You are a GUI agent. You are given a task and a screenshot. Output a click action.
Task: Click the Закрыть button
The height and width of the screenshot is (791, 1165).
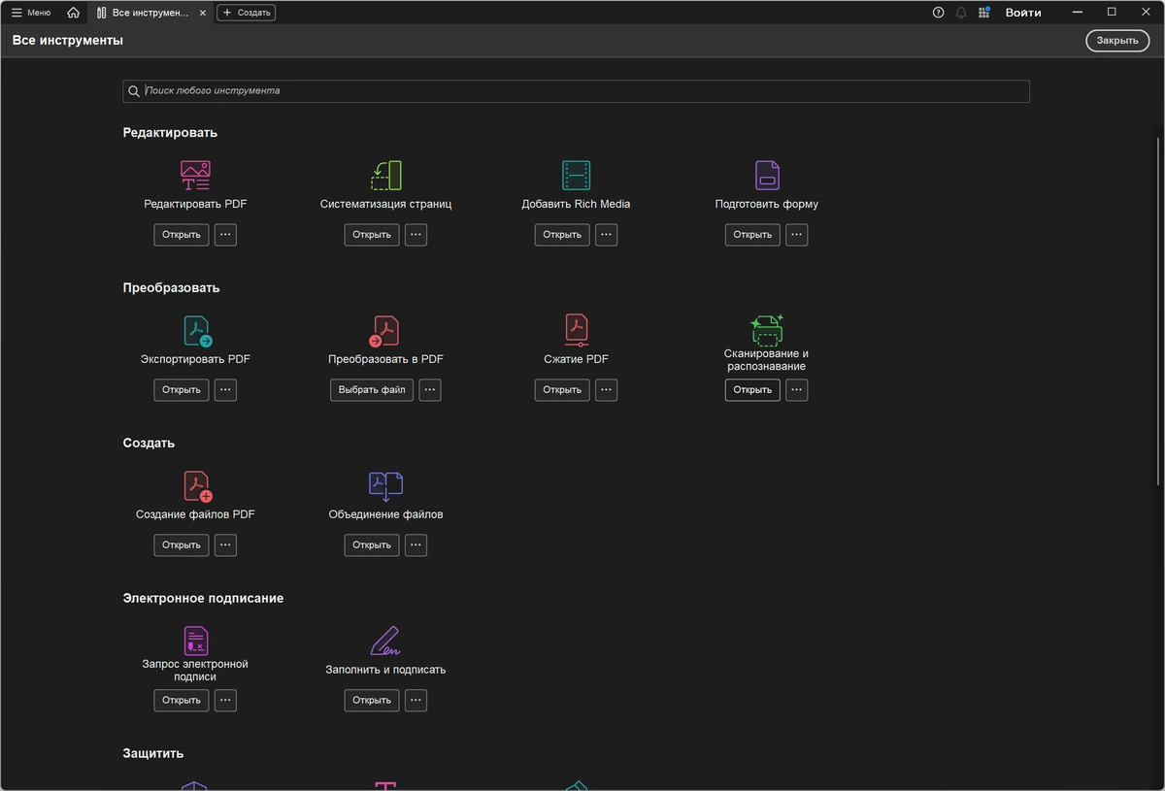[1117, 41]
